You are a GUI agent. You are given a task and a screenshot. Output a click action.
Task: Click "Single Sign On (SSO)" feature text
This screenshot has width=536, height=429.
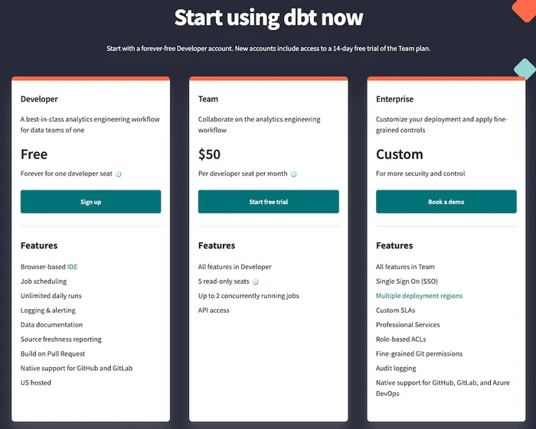(x=408, y=281)
